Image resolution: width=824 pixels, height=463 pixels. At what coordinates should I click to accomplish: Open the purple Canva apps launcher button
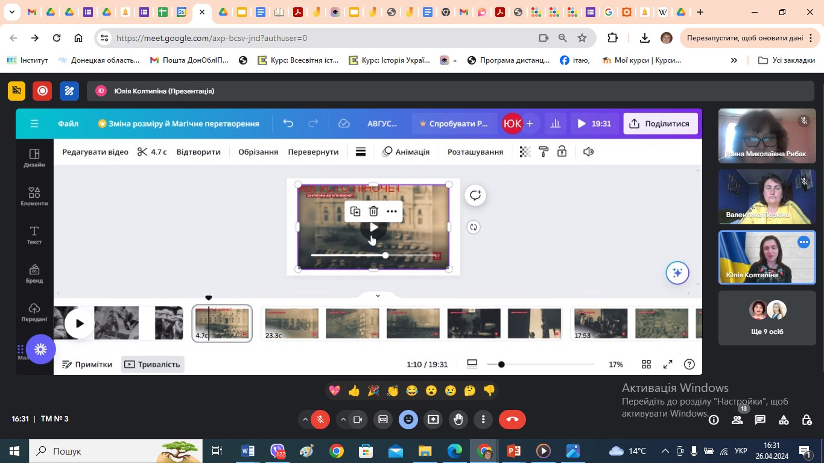[x=41, y=349]
